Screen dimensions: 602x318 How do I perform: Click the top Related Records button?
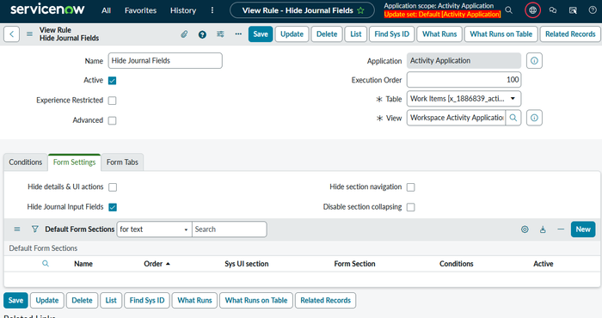coord(570,34)
